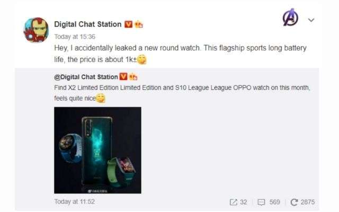Viewport: 339px width, 212px height.
Task: Open the Today at 15:36 timestamp
Action: [x=75, y=37]
